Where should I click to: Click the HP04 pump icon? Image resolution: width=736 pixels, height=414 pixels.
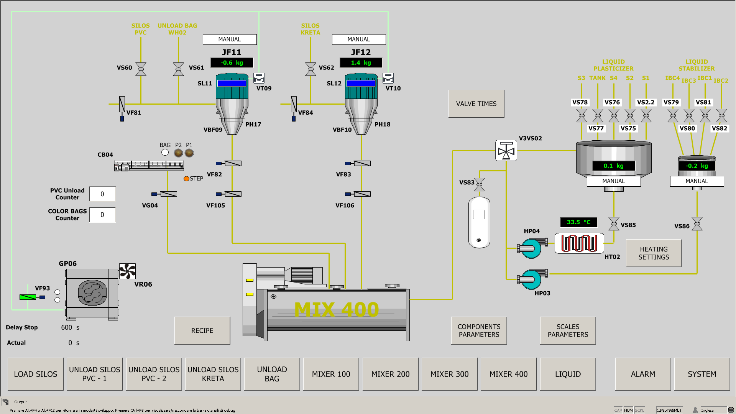(x=531, y=248)
